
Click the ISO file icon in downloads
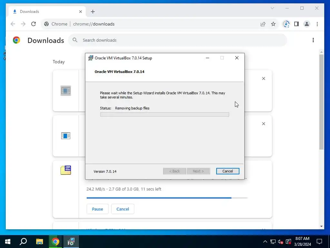pos(66,170)
